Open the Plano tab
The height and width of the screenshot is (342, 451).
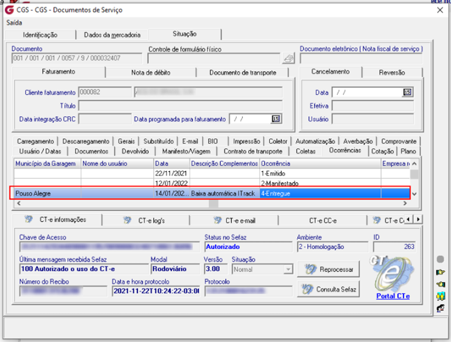(x=408, y=152)
